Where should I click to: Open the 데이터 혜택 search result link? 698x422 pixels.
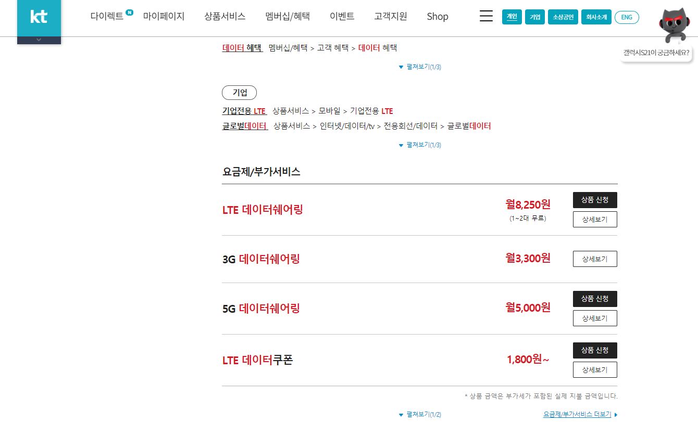click(x=242, y=47)
